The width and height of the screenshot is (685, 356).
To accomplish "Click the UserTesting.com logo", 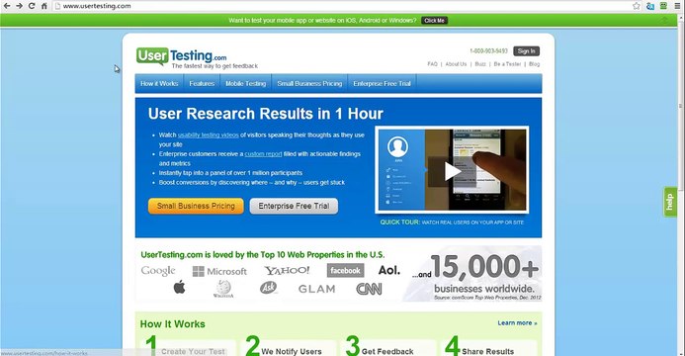I will pyautogui.click(x=181, y=56).
